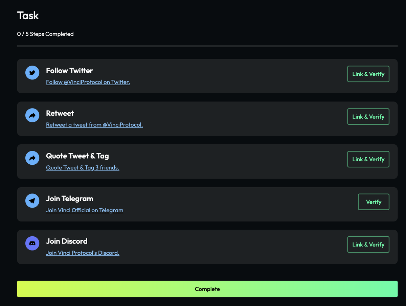Open the Follow @VinciProtocol on Twitter link
The width and height of the screenshot is (406, 306).
[x=88, y=82]
